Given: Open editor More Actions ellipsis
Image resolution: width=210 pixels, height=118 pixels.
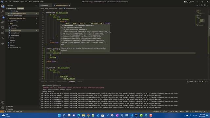Looking at the screenshot, I should [207, 5].
